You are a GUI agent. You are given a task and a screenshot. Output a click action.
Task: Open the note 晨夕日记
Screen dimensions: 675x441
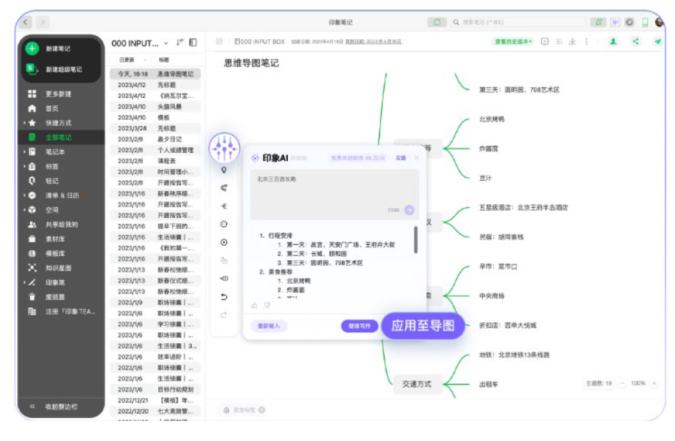point(155,139)
